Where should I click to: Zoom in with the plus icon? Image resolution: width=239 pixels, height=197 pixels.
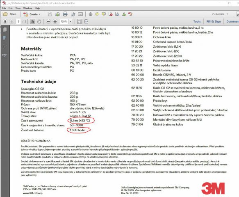(55, 21)
